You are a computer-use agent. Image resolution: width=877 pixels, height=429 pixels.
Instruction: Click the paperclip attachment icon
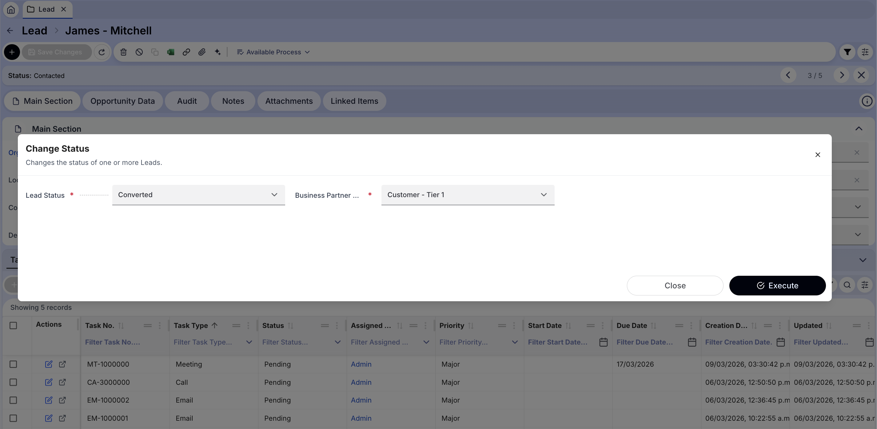pos(202,52)
